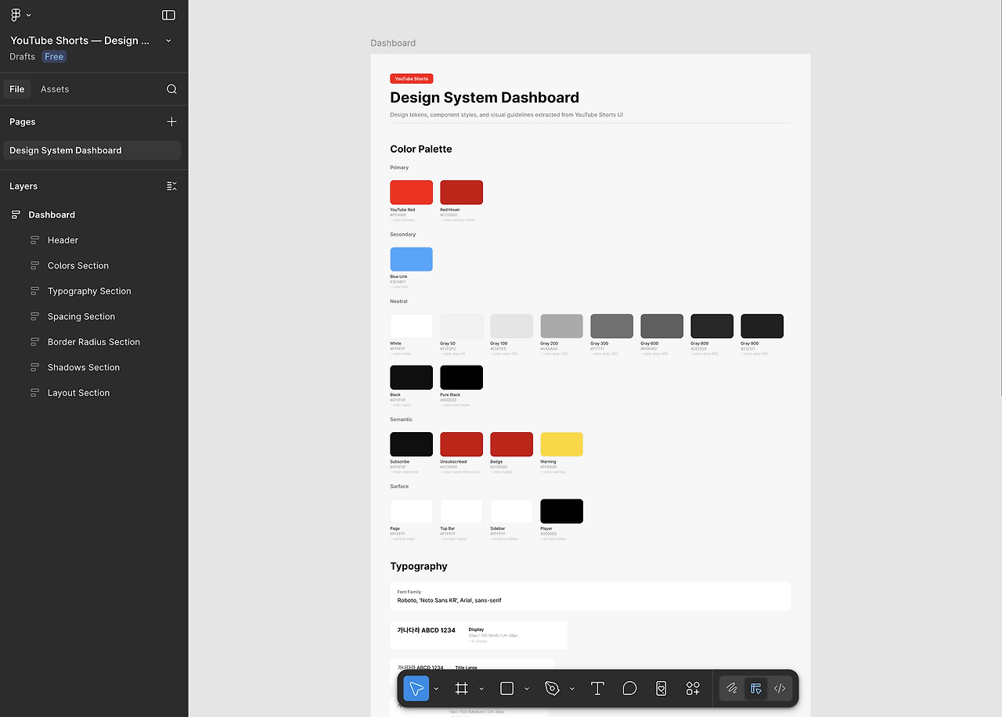Click the Drafts location label
This screenshot has height=717, width=1002.
pos(23,56)
